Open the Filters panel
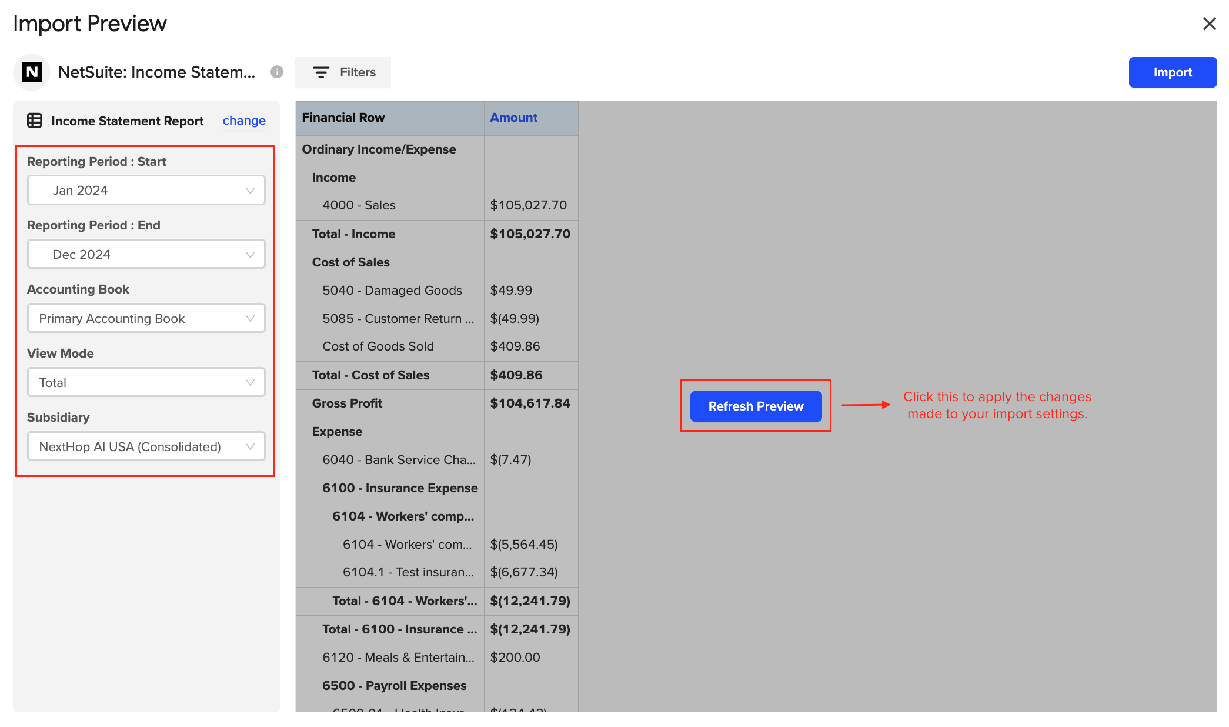The image size is (1229, 727). click(x=343, y=72)
